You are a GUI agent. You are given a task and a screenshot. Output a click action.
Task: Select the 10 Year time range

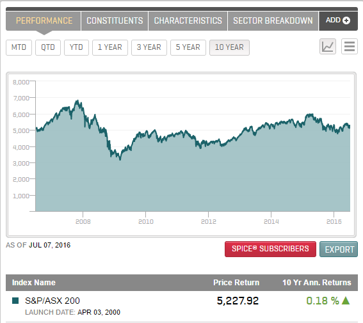(x=229, y=47)
